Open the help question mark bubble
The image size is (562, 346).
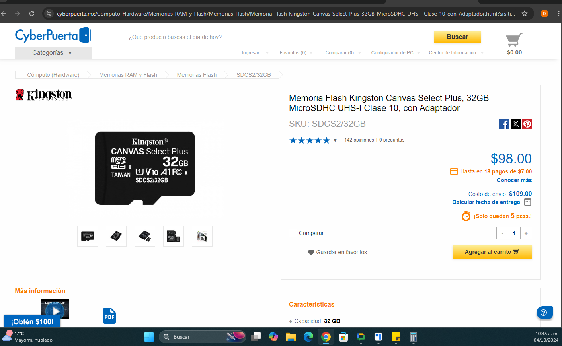[x=544, y=313]
